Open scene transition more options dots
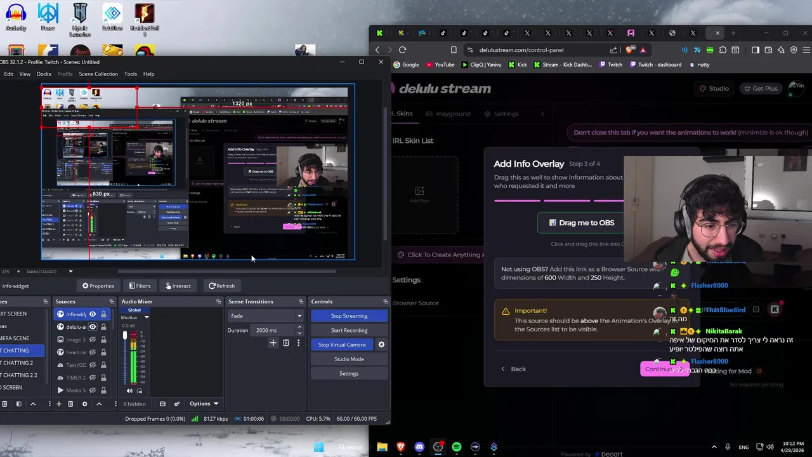Screen dimensions: 812x457 coord(298,343)
